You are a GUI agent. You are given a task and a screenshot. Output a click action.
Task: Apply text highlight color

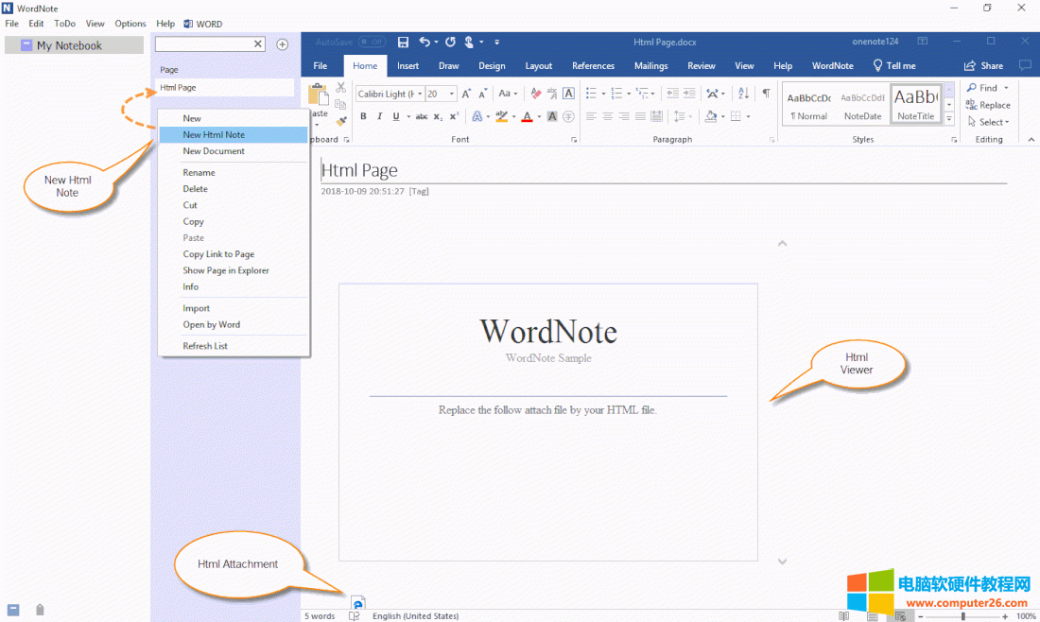coord(499,116)
